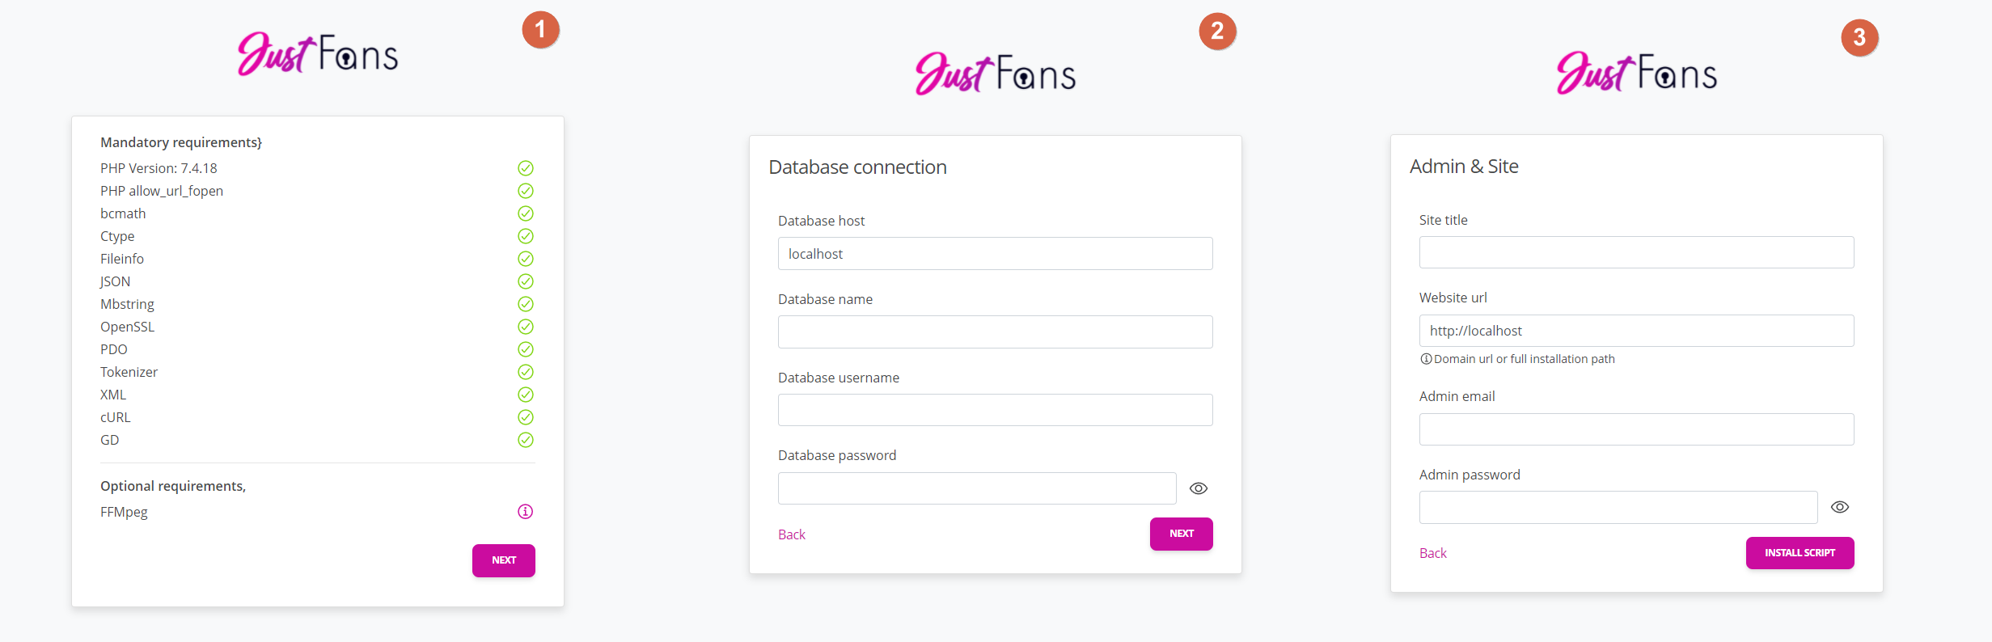Focus the Admin email field

click(x=1636, y=429)
